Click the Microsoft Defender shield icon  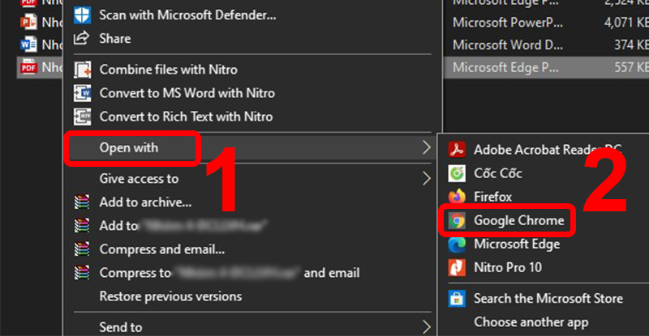82,15
